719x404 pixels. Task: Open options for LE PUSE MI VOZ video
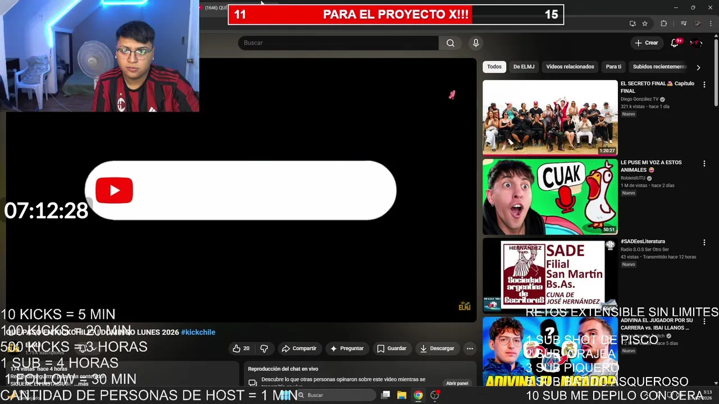[704, 164]
